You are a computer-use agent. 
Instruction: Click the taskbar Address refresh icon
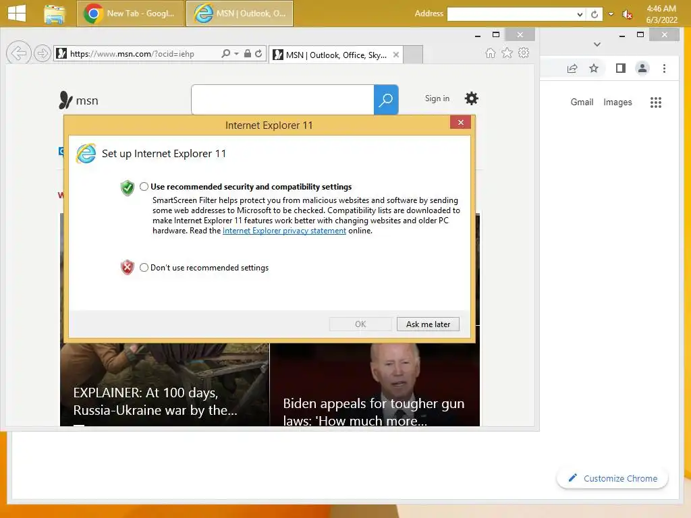pos(595,14)
